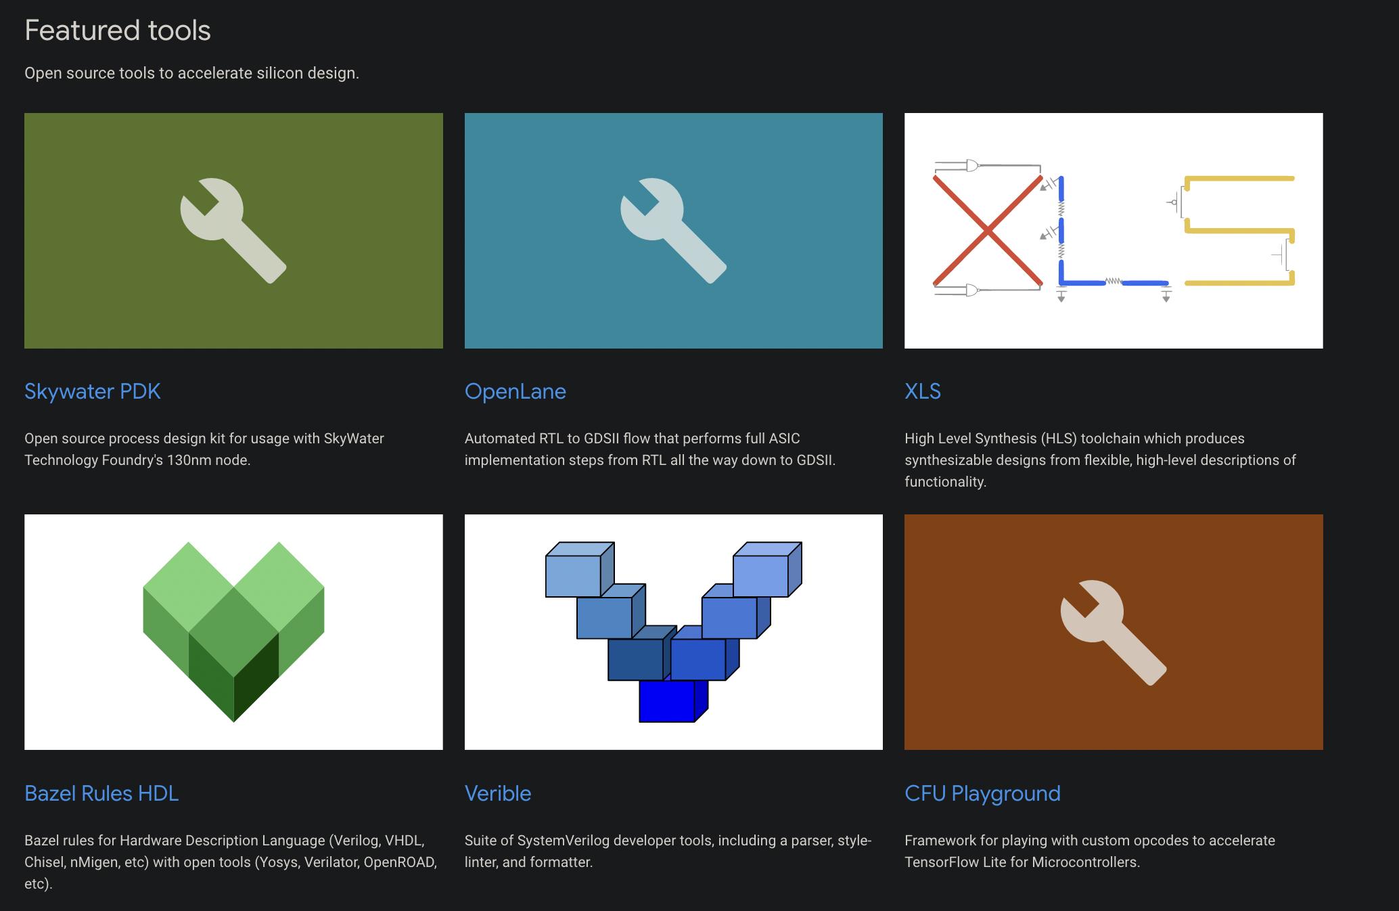Click the red X in XLS logo
This screenshot has height=911, width=1399.
(988, 231)
